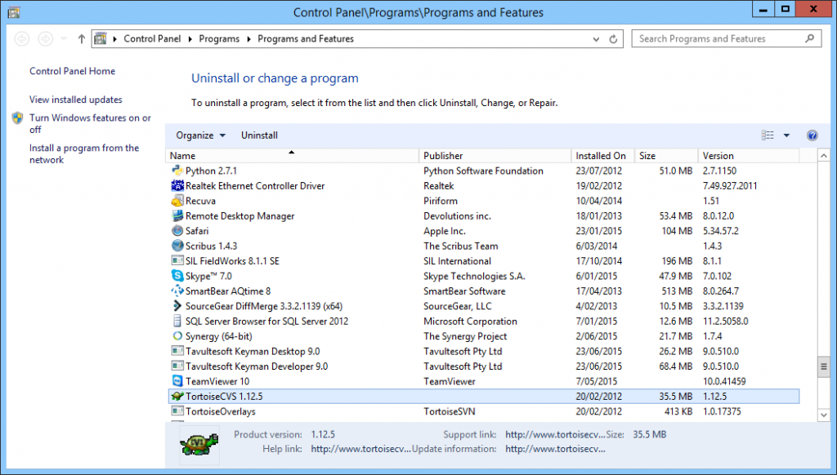Image resolution: width=837 pixels, height=475 pixels.
Task: Click Programs and Features in the breadcrumb
Action: (306, 39)
